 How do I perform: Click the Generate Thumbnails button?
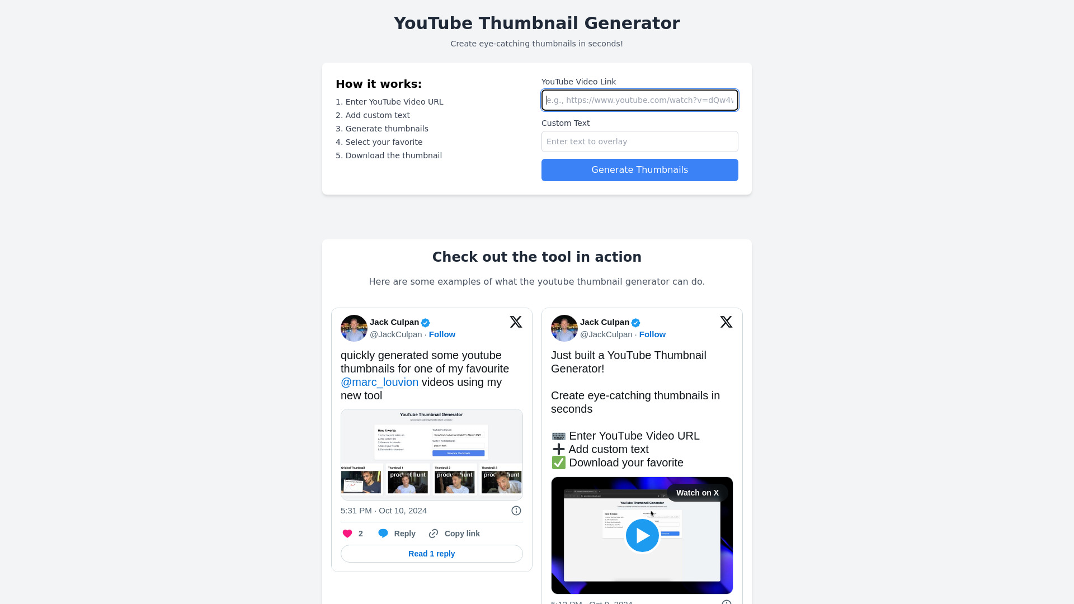tap(639, 169)
